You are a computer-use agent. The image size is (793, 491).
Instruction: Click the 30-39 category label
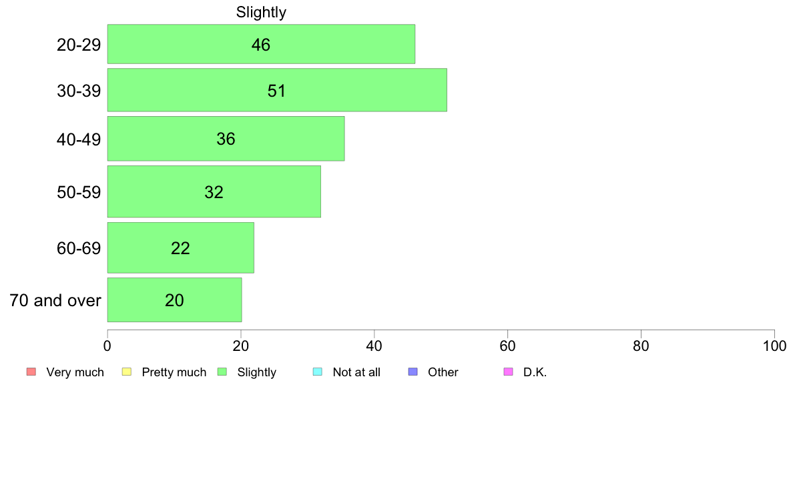coord(79,91)
